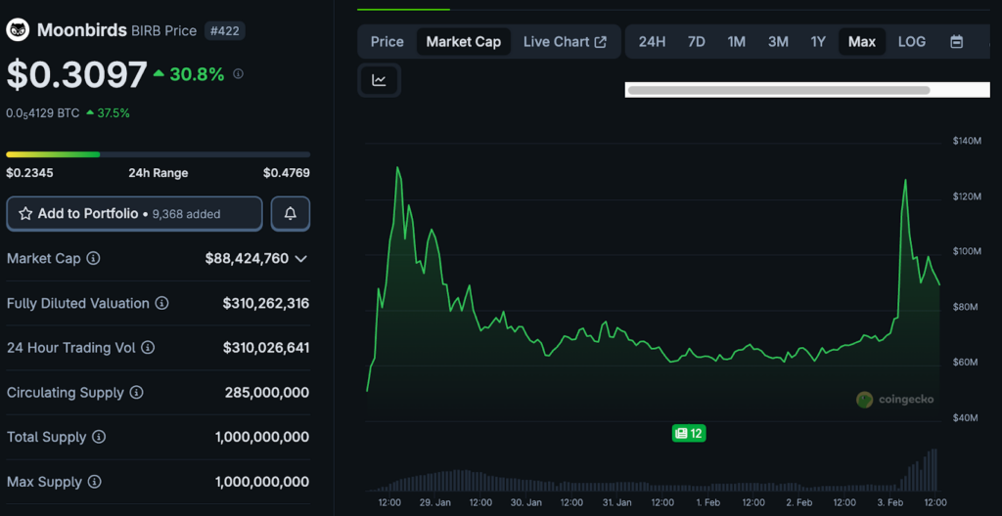The width and height of the screenshot is (1002, 516).
Task: Open the Live Chart external link
Action: click(x=565, y=42)
